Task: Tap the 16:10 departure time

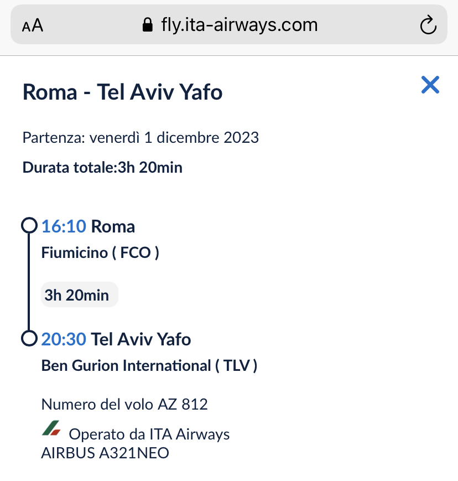Action: point(64,226)
